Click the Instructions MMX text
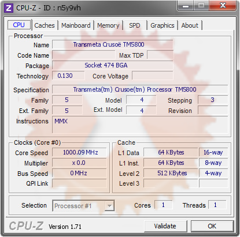The image size is (240, 237). pyautogui.click(x=61, y=121)
